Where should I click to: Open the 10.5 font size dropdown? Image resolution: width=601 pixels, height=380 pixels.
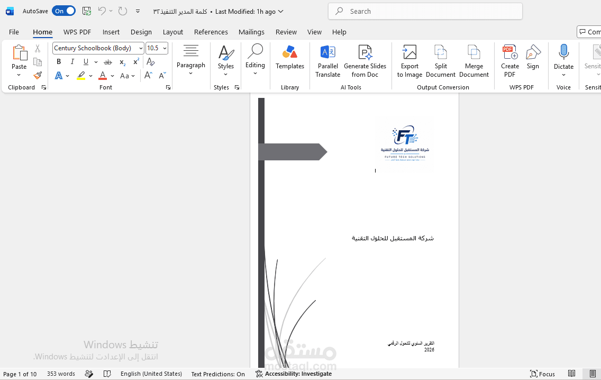(x=165, y=48)
